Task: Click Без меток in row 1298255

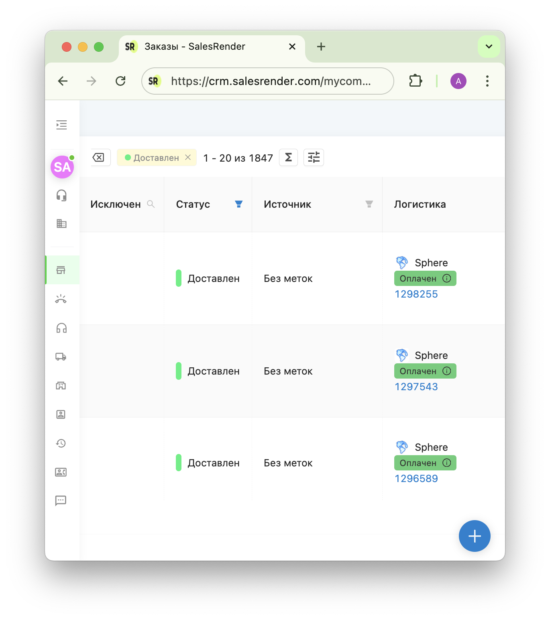Action: (288, 279)
